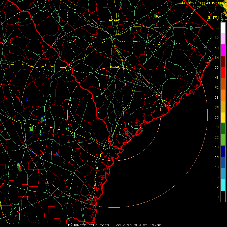Screen dimensions: 227x227
Task: Click the legend value 66
Action: click(217, 28)
